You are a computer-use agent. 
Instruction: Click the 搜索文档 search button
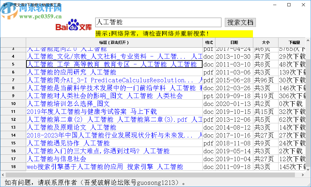point(240,22)
